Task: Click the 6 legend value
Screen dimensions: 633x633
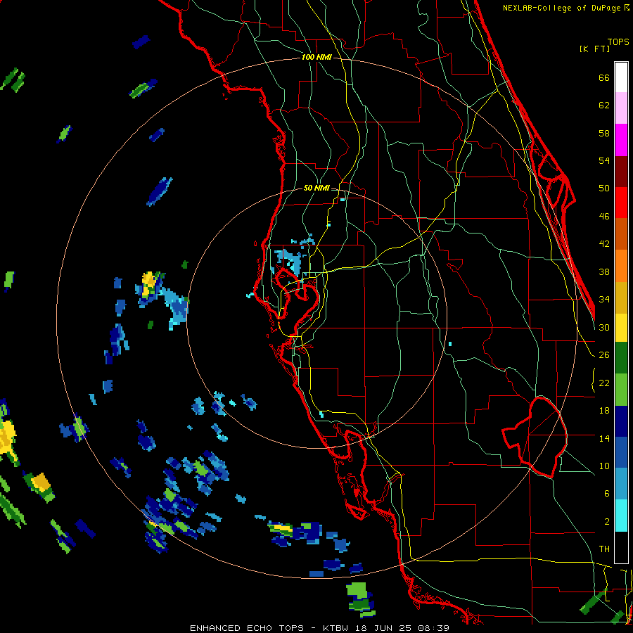Action: [607, 493]
